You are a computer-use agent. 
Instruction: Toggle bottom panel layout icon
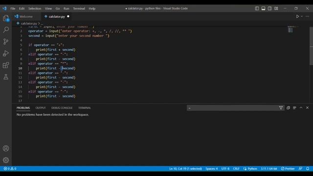tap(263, 8)
